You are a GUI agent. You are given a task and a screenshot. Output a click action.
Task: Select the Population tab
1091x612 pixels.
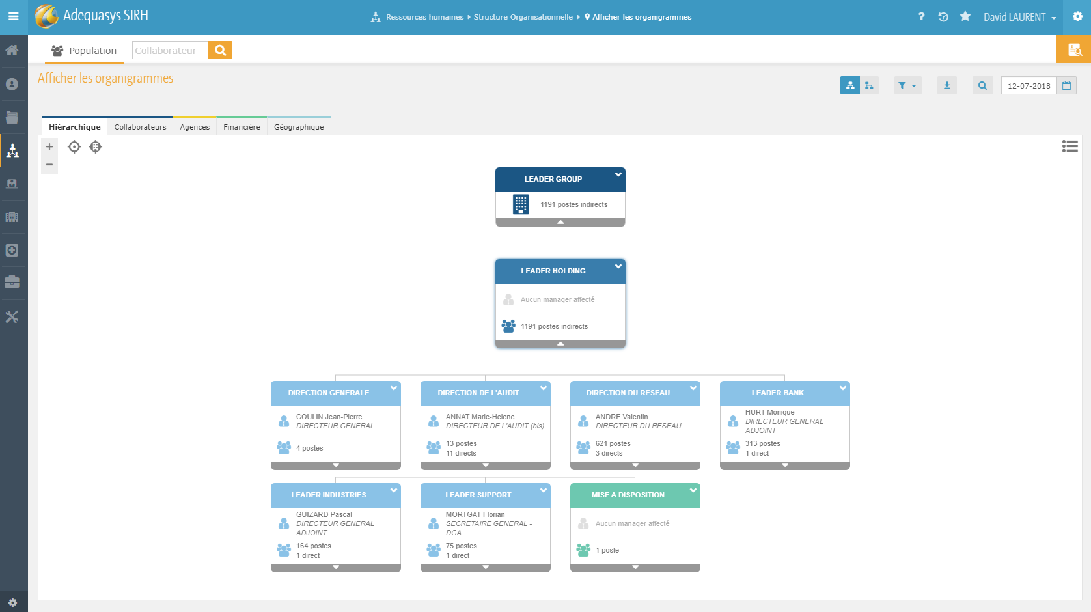[x=84, y=50]
